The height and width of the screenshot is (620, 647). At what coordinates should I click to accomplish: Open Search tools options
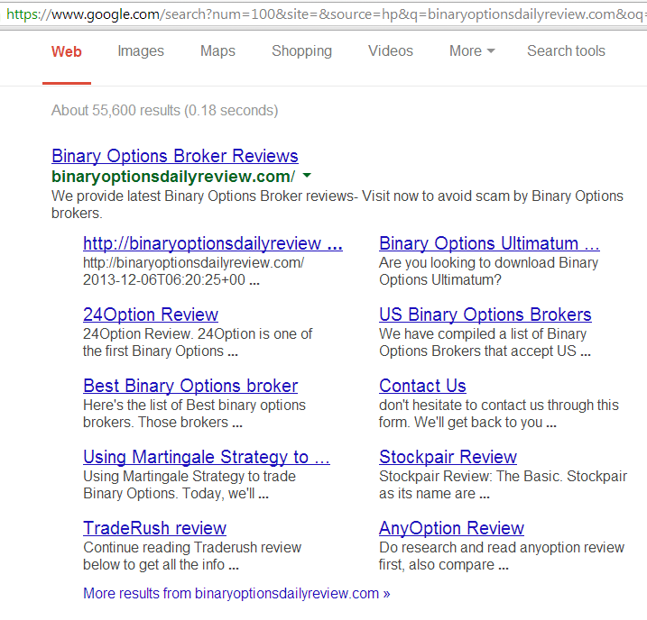pyautogui.click(x=566, y=51)
